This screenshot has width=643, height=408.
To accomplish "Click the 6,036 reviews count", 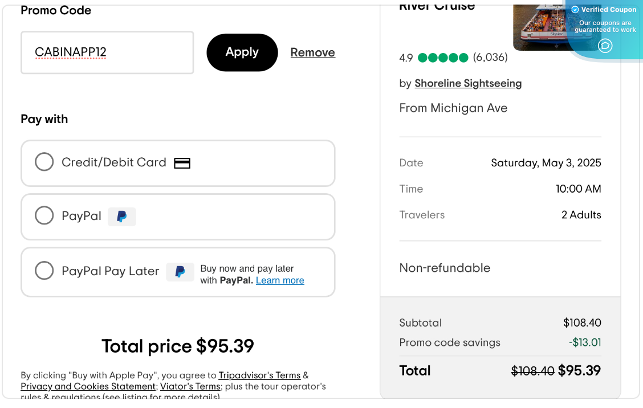I will (490, 58).
